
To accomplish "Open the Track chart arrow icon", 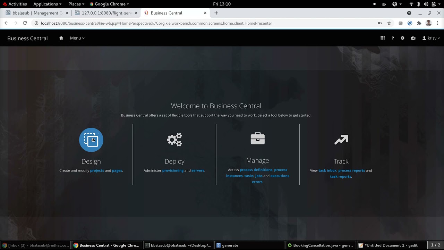I will (x=341, y=140).
